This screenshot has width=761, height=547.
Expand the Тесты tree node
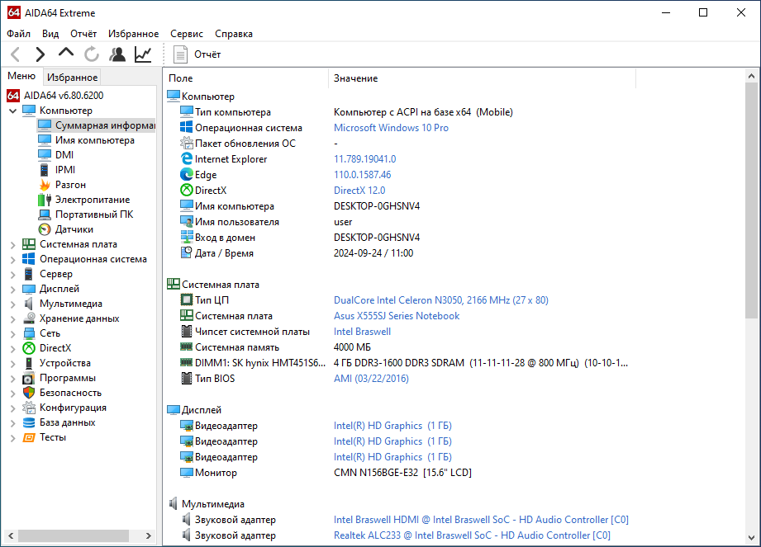coord(12,438)
